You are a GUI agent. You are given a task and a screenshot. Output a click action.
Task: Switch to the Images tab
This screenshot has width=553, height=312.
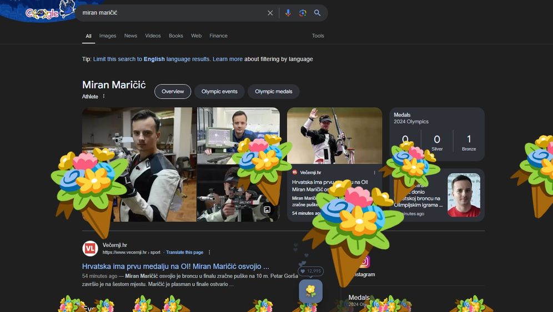click(x=108, y=36)
